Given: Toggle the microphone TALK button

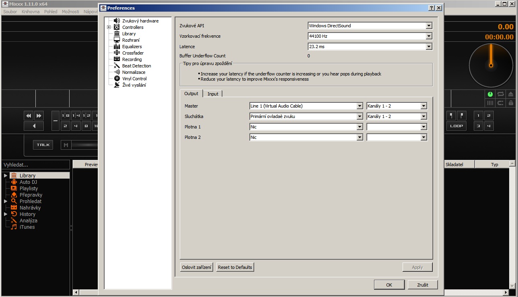Looking at the screenshot, I should click(x=43, y=145).
